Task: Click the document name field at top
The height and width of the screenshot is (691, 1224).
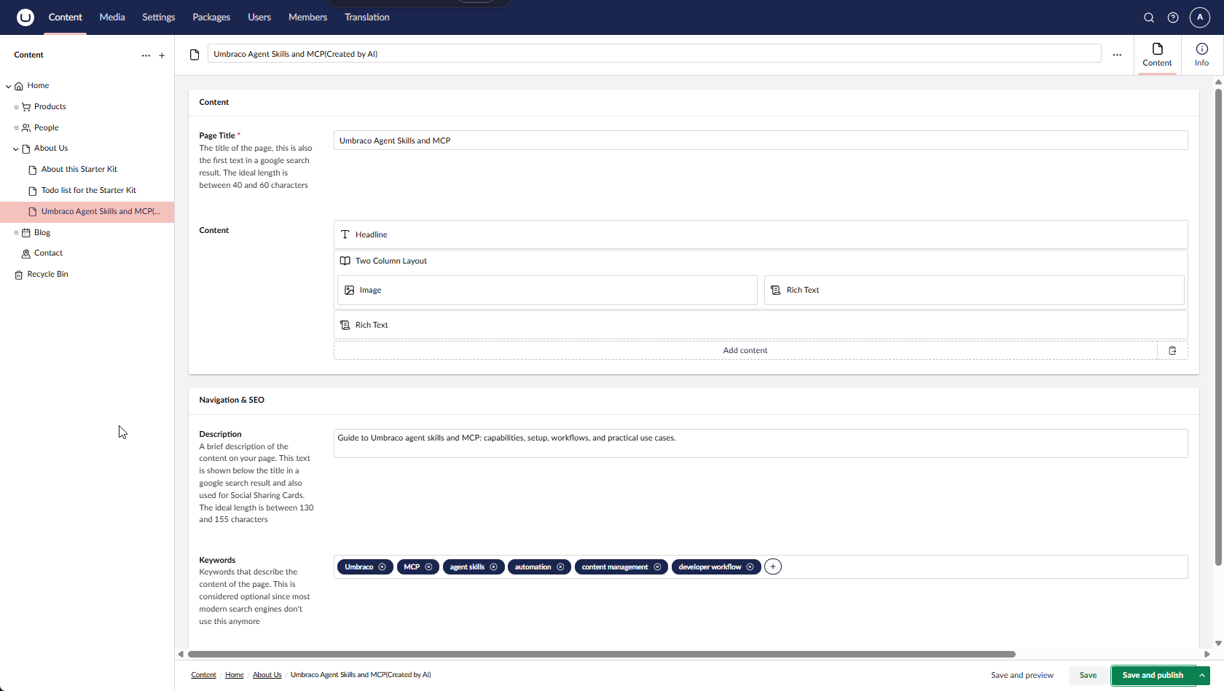Action: coord(654,54)
